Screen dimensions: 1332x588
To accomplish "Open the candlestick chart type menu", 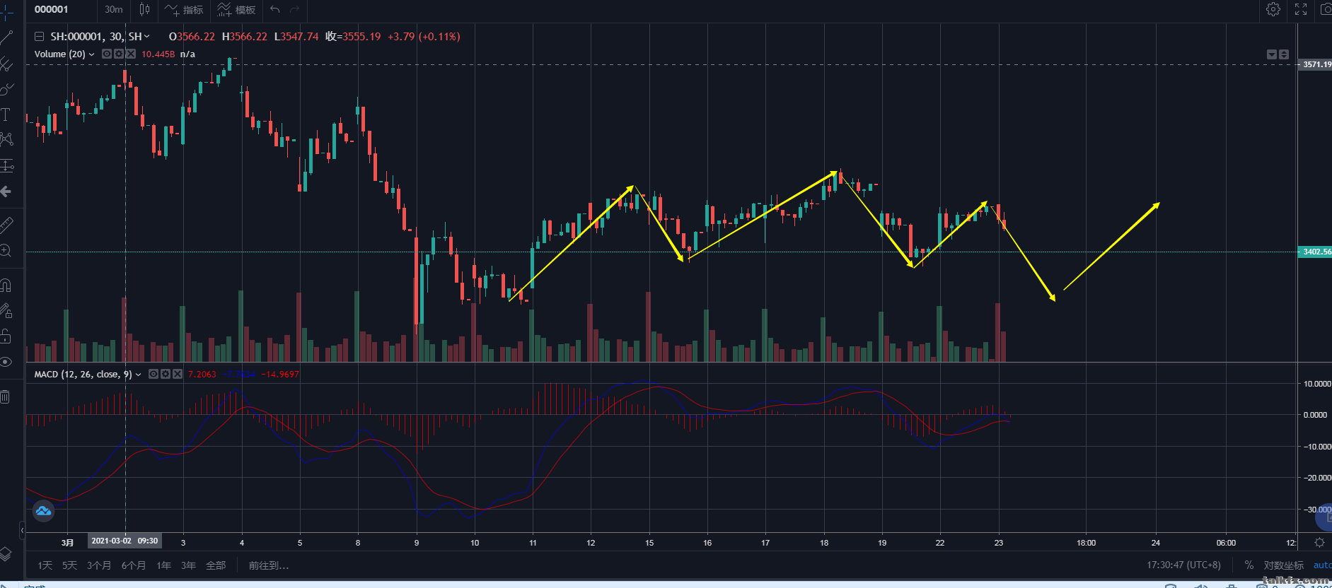I will pyautogui.click(x=144, y=9).
